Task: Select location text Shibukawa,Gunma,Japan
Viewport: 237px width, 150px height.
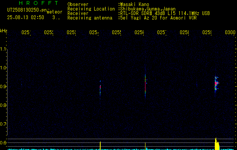Action: (147, 9)
